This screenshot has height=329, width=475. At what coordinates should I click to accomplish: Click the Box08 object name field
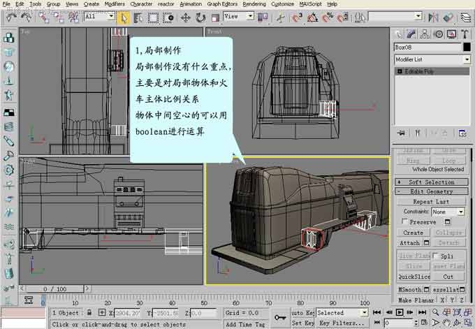pos(427,47)
